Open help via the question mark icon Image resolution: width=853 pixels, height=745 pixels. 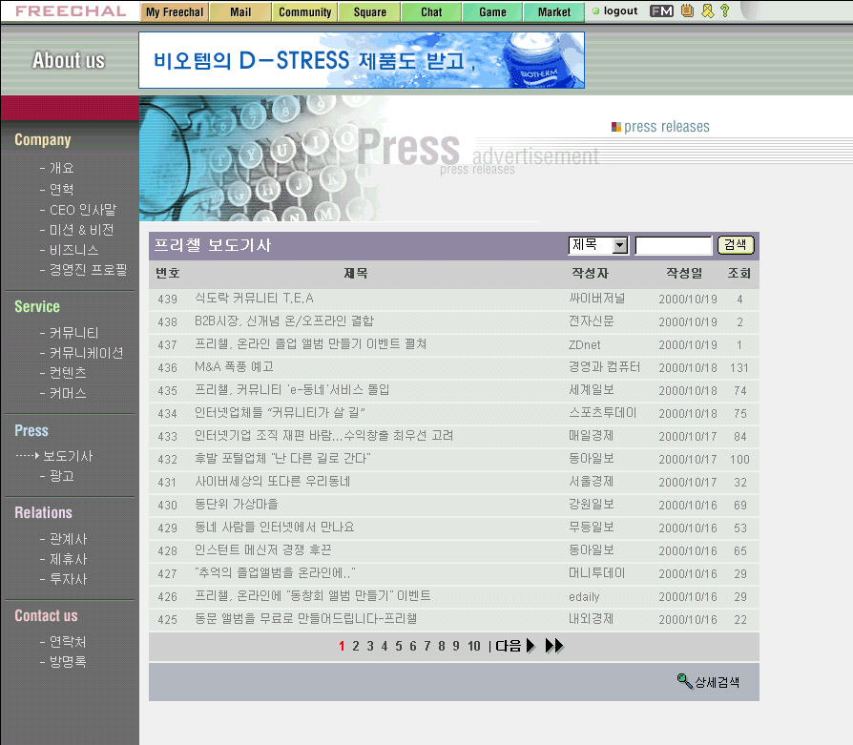(724, 10)
